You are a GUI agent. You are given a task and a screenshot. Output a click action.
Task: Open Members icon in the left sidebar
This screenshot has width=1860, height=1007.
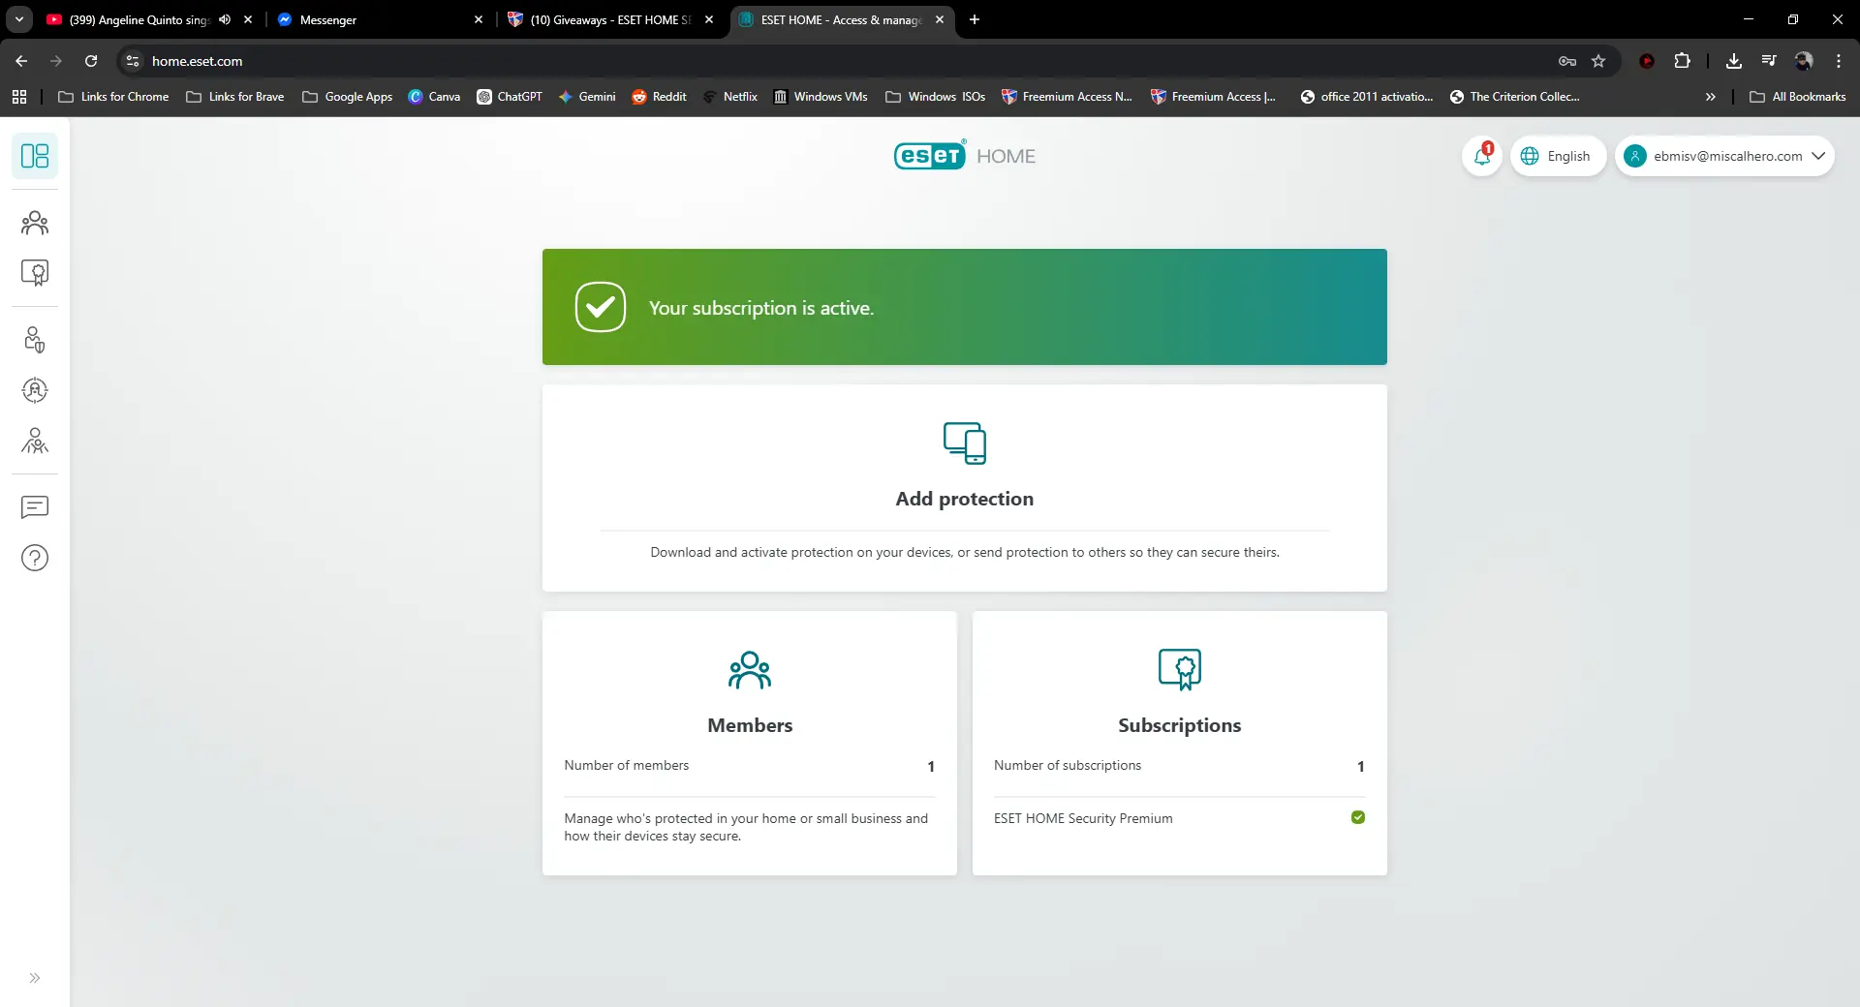(35, 224)
